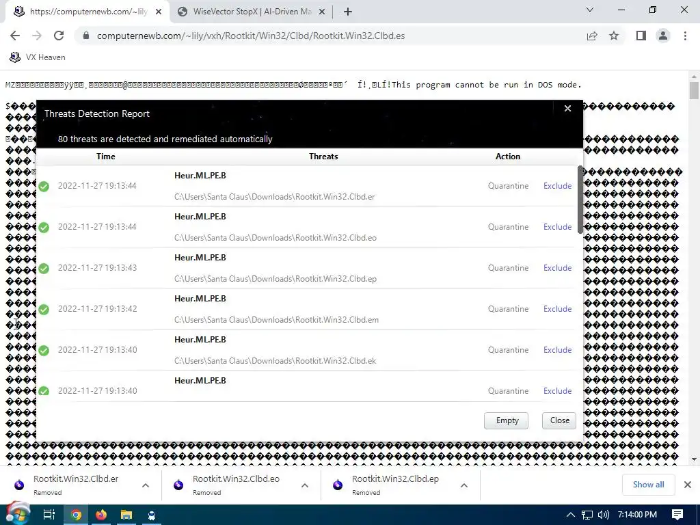Exclude the Rootkit.Win32.Clbd.em detection

point(557,309)
